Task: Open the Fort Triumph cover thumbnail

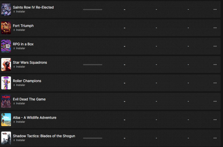Action: pos(6,28)
